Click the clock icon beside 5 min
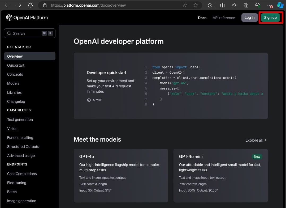Screen dimensions: 286x208 pos(89,100)
